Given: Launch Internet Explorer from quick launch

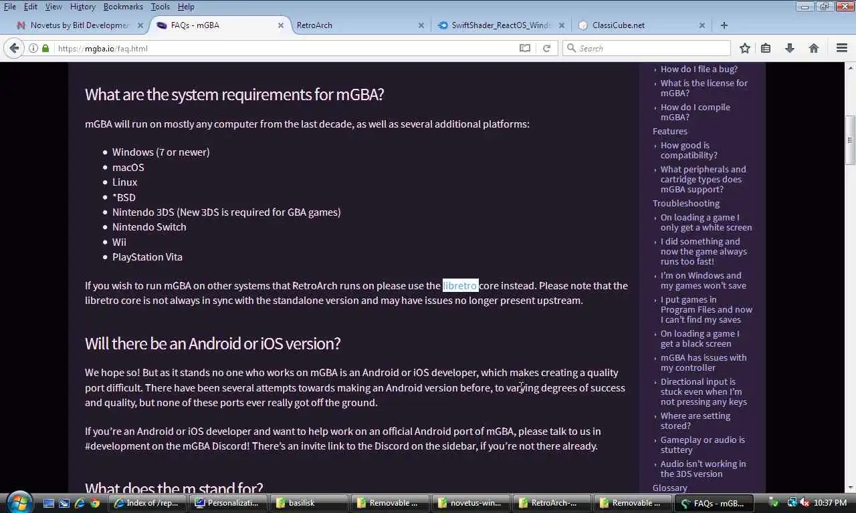Looking at the screenshot, I should pyautogui.click(x=80, y=503).
